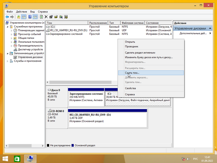Click the Back arrow toolbar icon
217x163 pixels.
pyautogui.click(x=7, y=17)
